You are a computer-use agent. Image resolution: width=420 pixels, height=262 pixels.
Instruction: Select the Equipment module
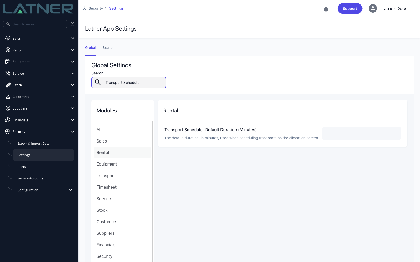(122, 164)
